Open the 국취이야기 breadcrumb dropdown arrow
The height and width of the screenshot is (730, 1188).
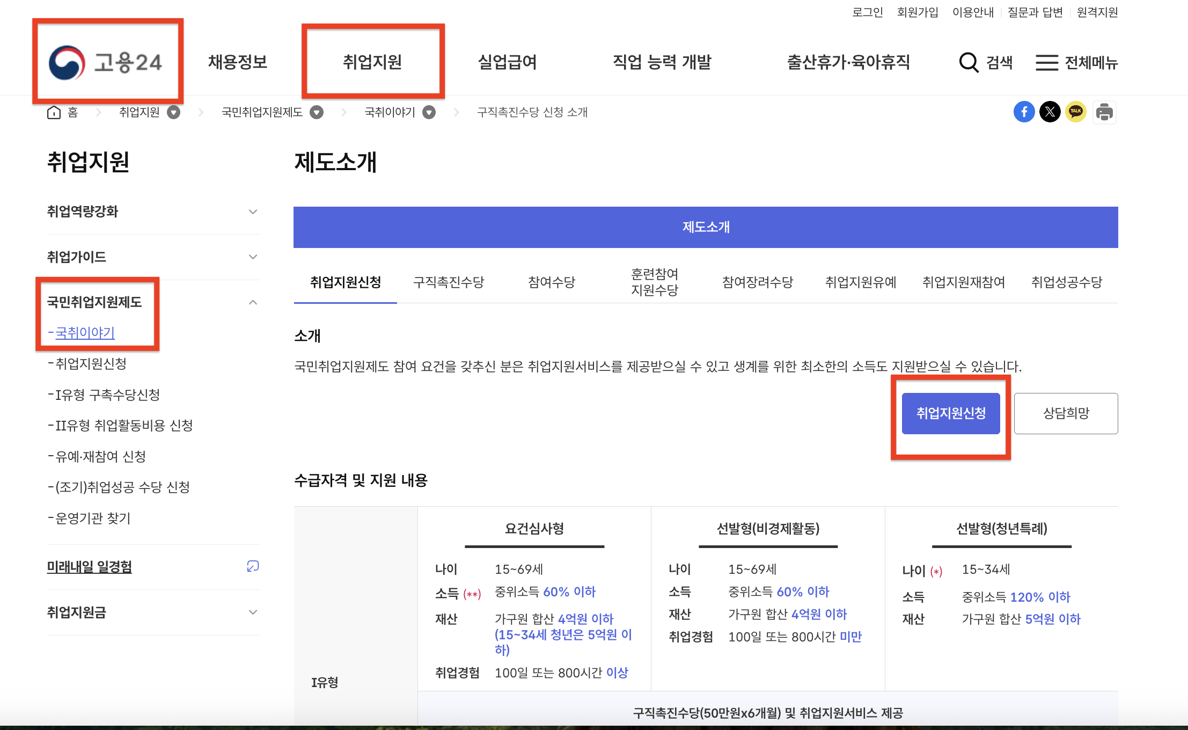(x=429, y=112)
